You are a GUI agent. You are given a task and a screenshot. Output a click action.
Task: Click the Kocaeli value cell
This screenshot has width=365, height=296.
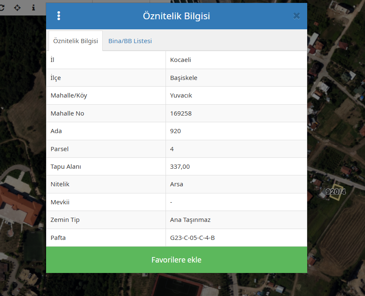tap(181, 60)
